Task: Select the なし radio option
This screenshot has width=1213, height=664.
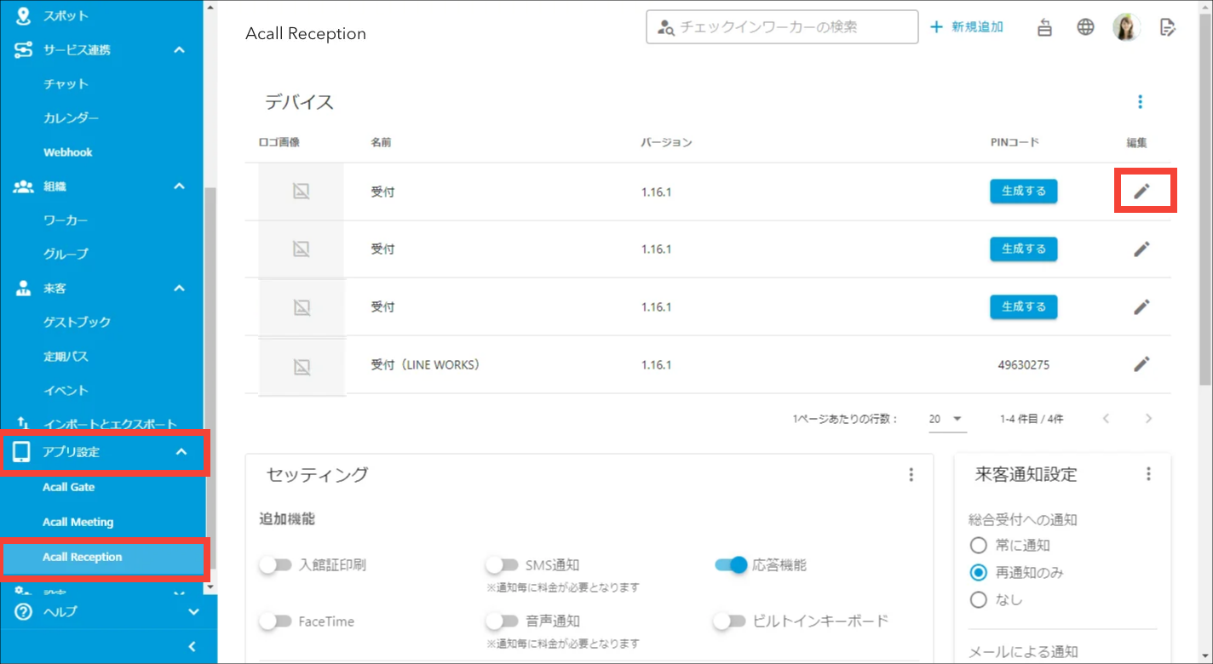Action: [x=979, y=600]
